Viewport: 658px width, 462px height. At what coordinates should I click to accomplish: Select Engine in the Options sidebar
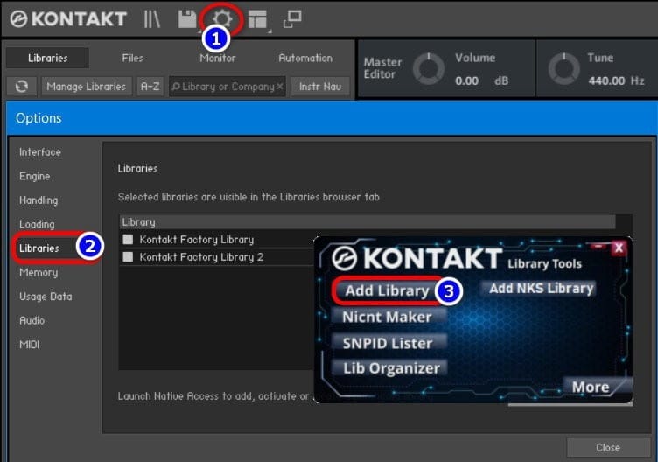click(x=34, y=176)
